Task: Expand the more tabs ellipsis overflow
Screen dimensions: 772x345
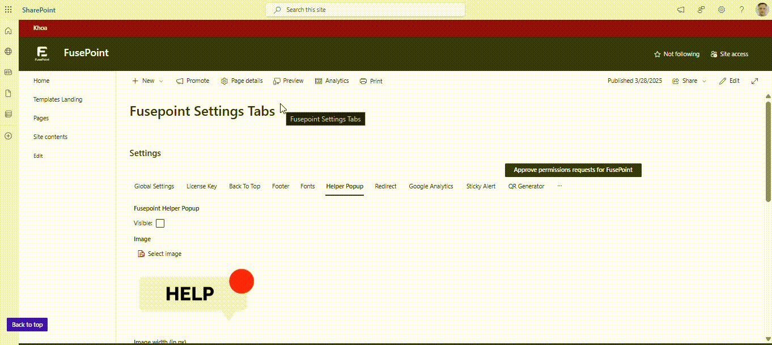Action: 559,186
